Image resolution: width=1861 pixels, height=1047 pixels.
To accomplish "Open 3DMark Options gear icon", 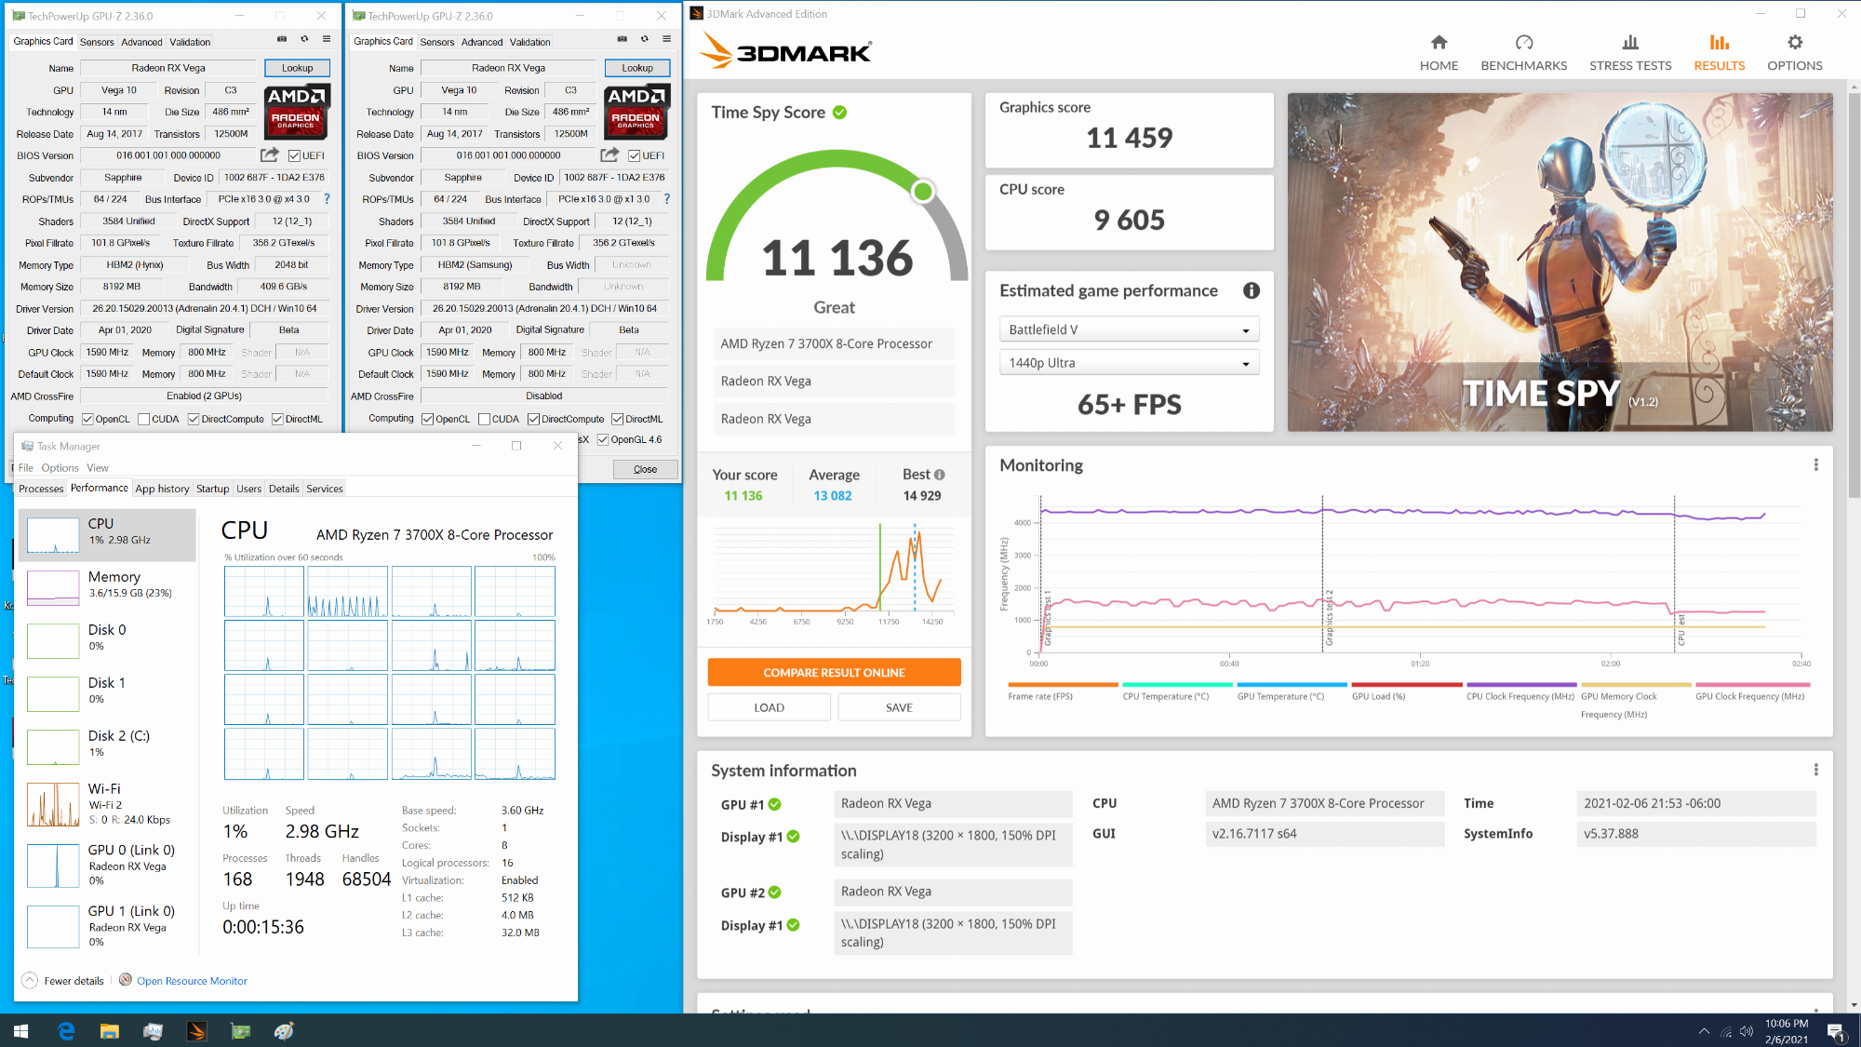I will click(x=1794, y=43).
